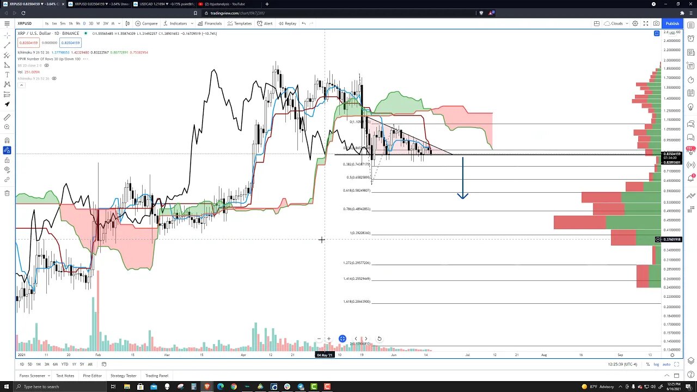Toggle percent scale mode

[x=647, y=364]
